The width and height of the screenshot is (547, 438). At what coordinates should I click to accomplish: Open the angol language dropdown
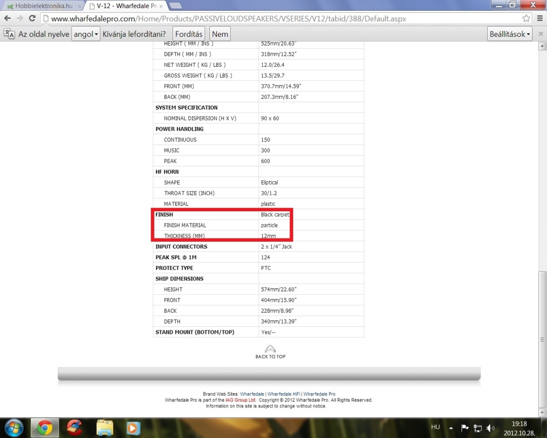tap(86, 34)
